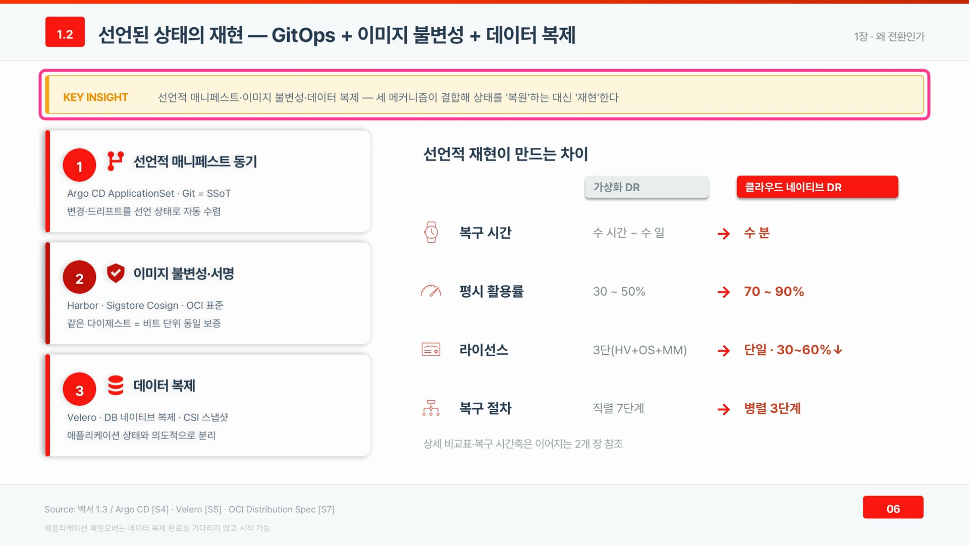Click the slide title starting with 선언된 상태의 재현

[x=337, y=35]
